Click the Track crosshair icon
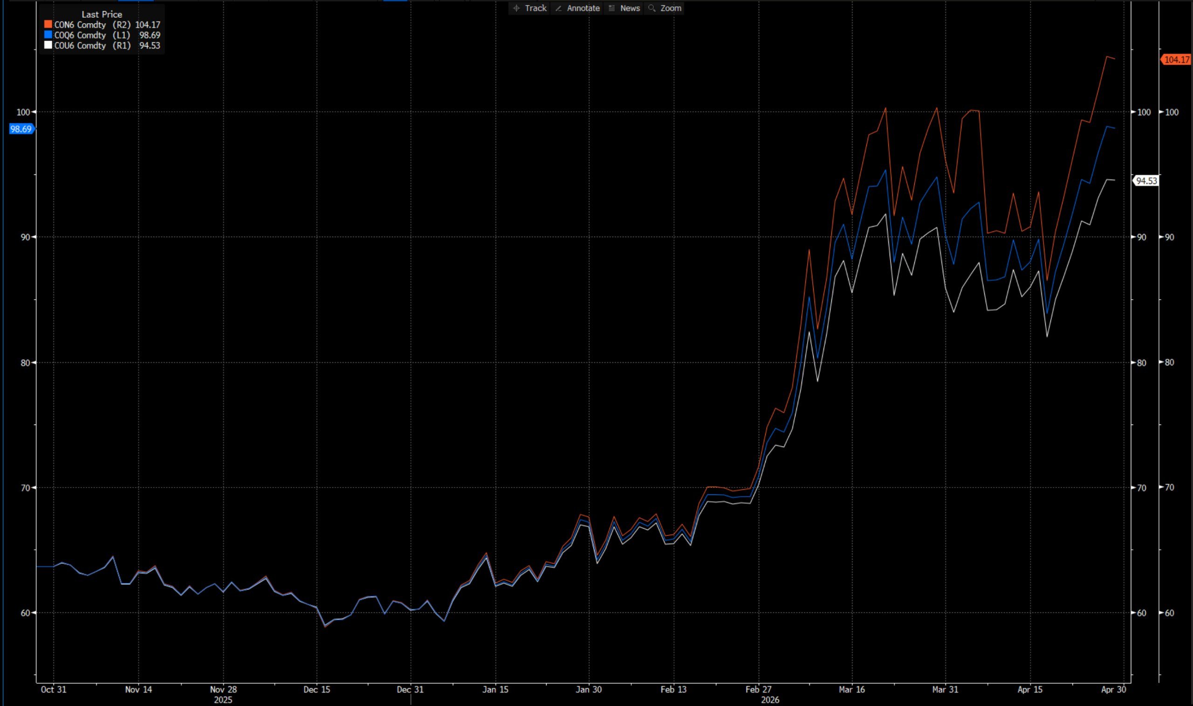 point(517,8)
